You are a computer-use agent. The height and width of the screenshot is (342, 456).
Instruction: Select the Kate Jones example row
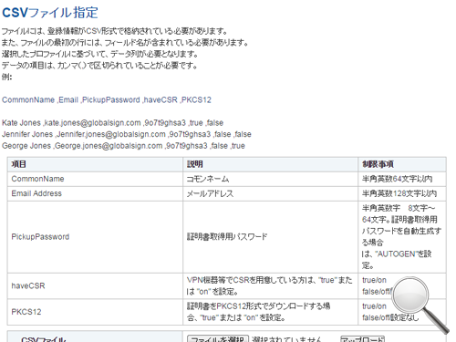[112, 123]
